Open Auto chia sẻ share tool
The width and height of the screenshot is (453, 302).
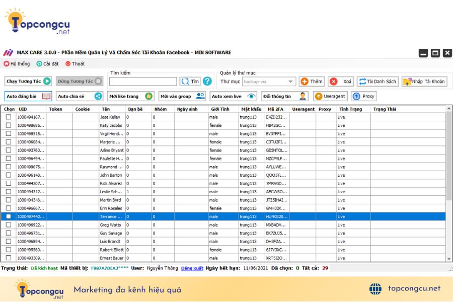pos(80,96)
